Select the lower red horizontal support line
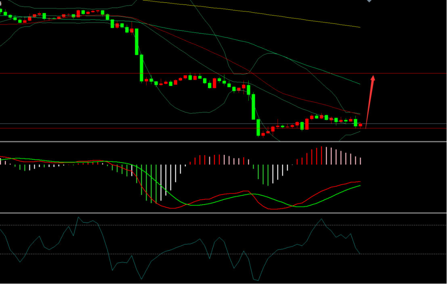 (x=224, y=128)
